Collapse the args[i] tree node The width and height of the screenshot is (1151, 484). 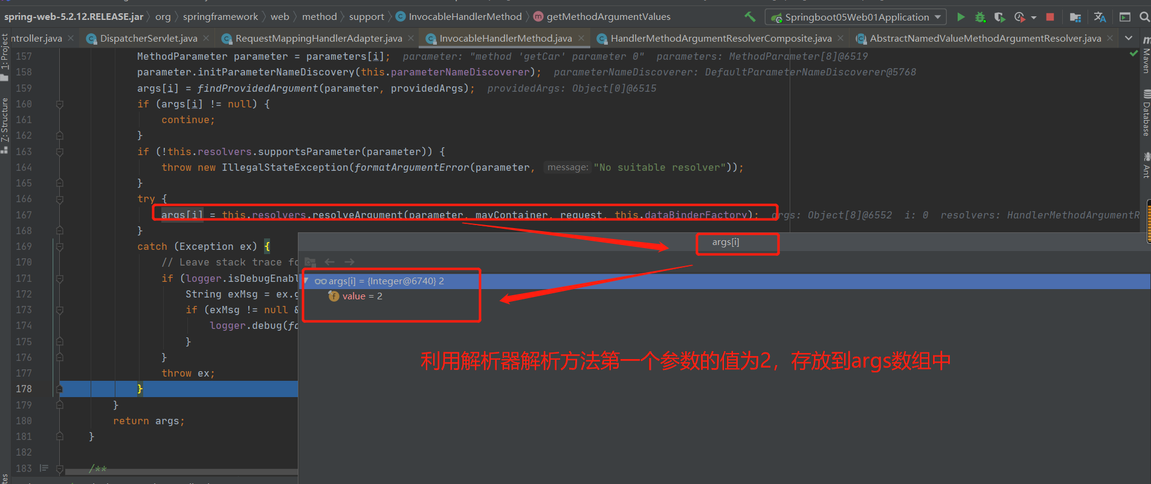coord(306,281)
